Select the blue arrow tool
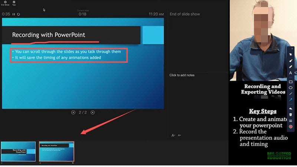 pyautogui.click(x=291, y=99)
